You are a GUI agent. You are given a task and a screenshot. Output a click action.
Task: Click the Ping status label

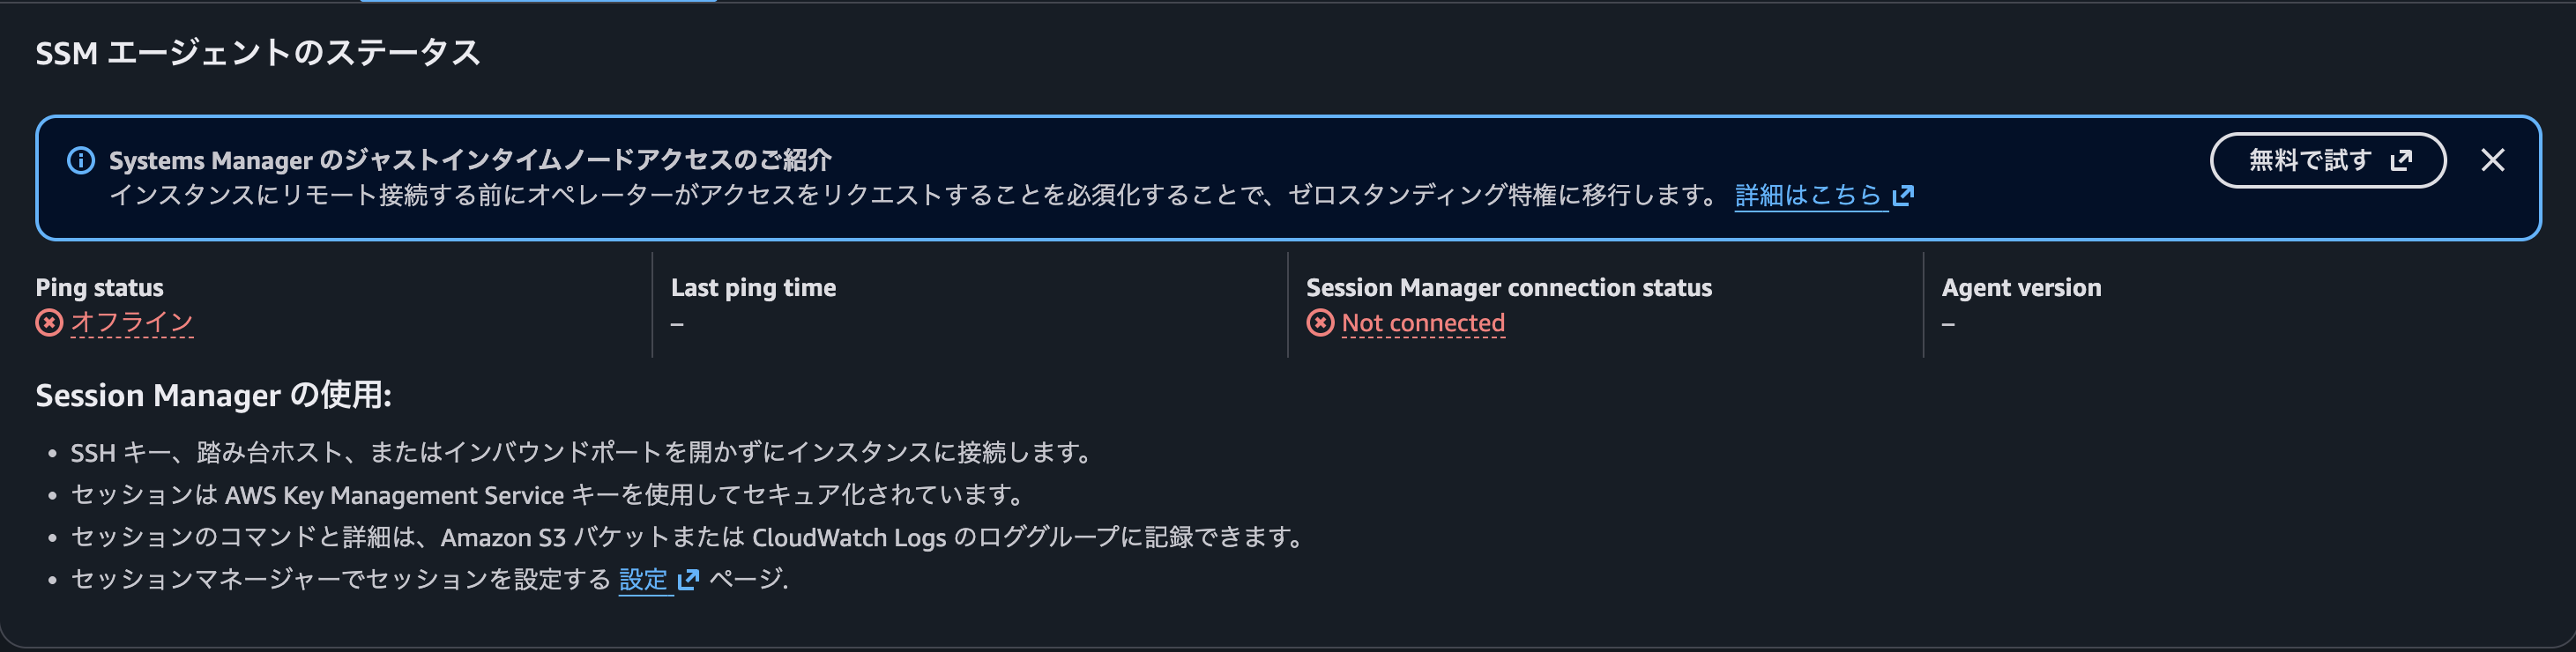click(98, 287)
